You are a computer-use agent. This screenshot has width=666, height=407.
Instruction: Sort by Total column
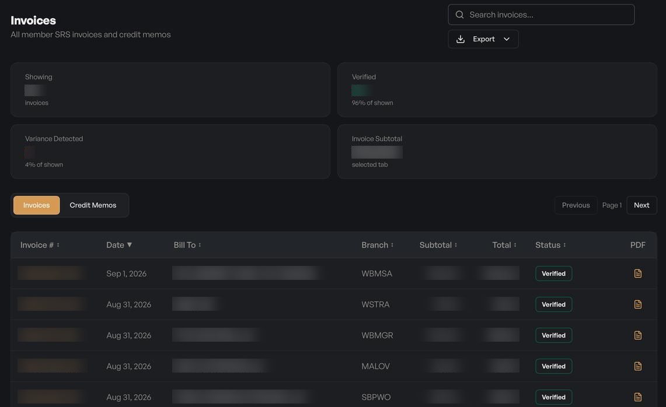504,245
